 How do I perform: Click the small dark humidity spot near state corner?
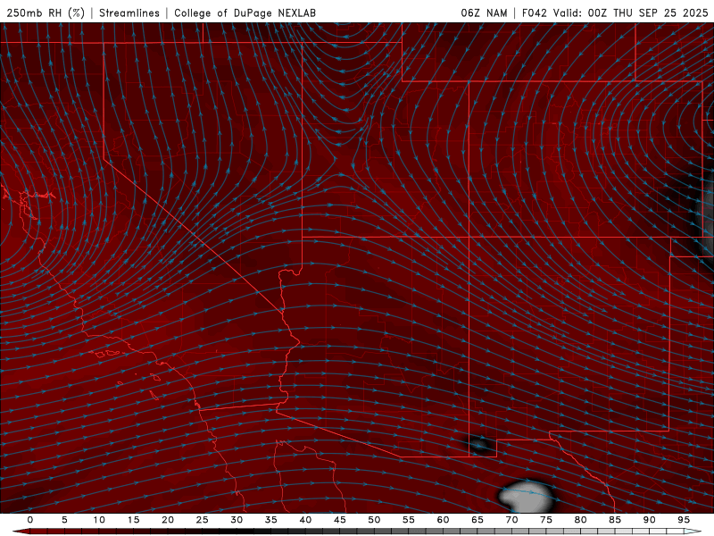click(479, 443)
